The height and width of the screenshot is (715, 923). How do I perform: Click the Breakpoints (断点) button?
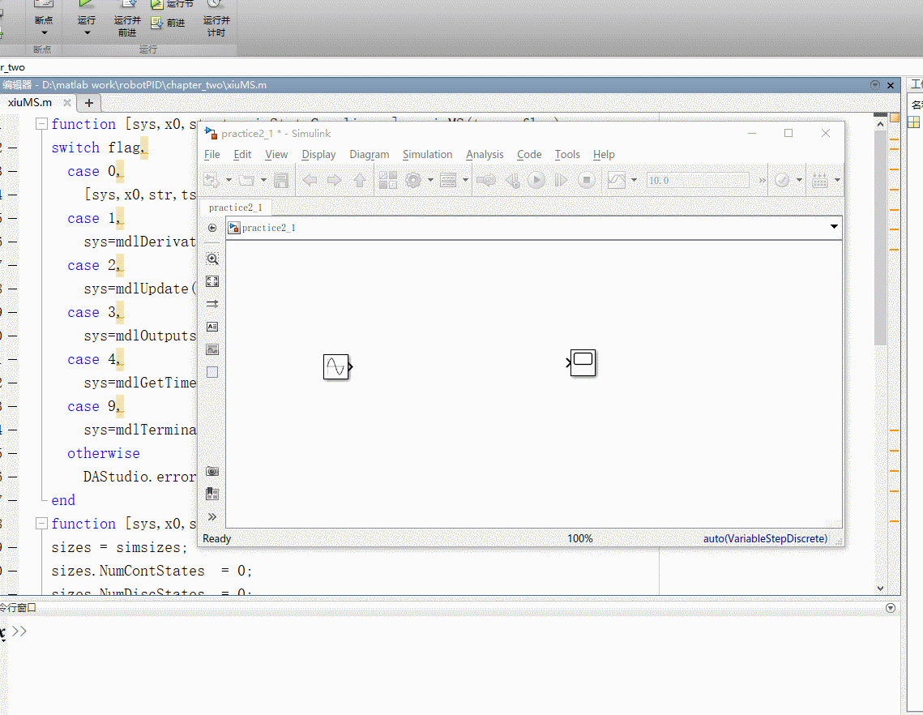click(x=44, y=18)
